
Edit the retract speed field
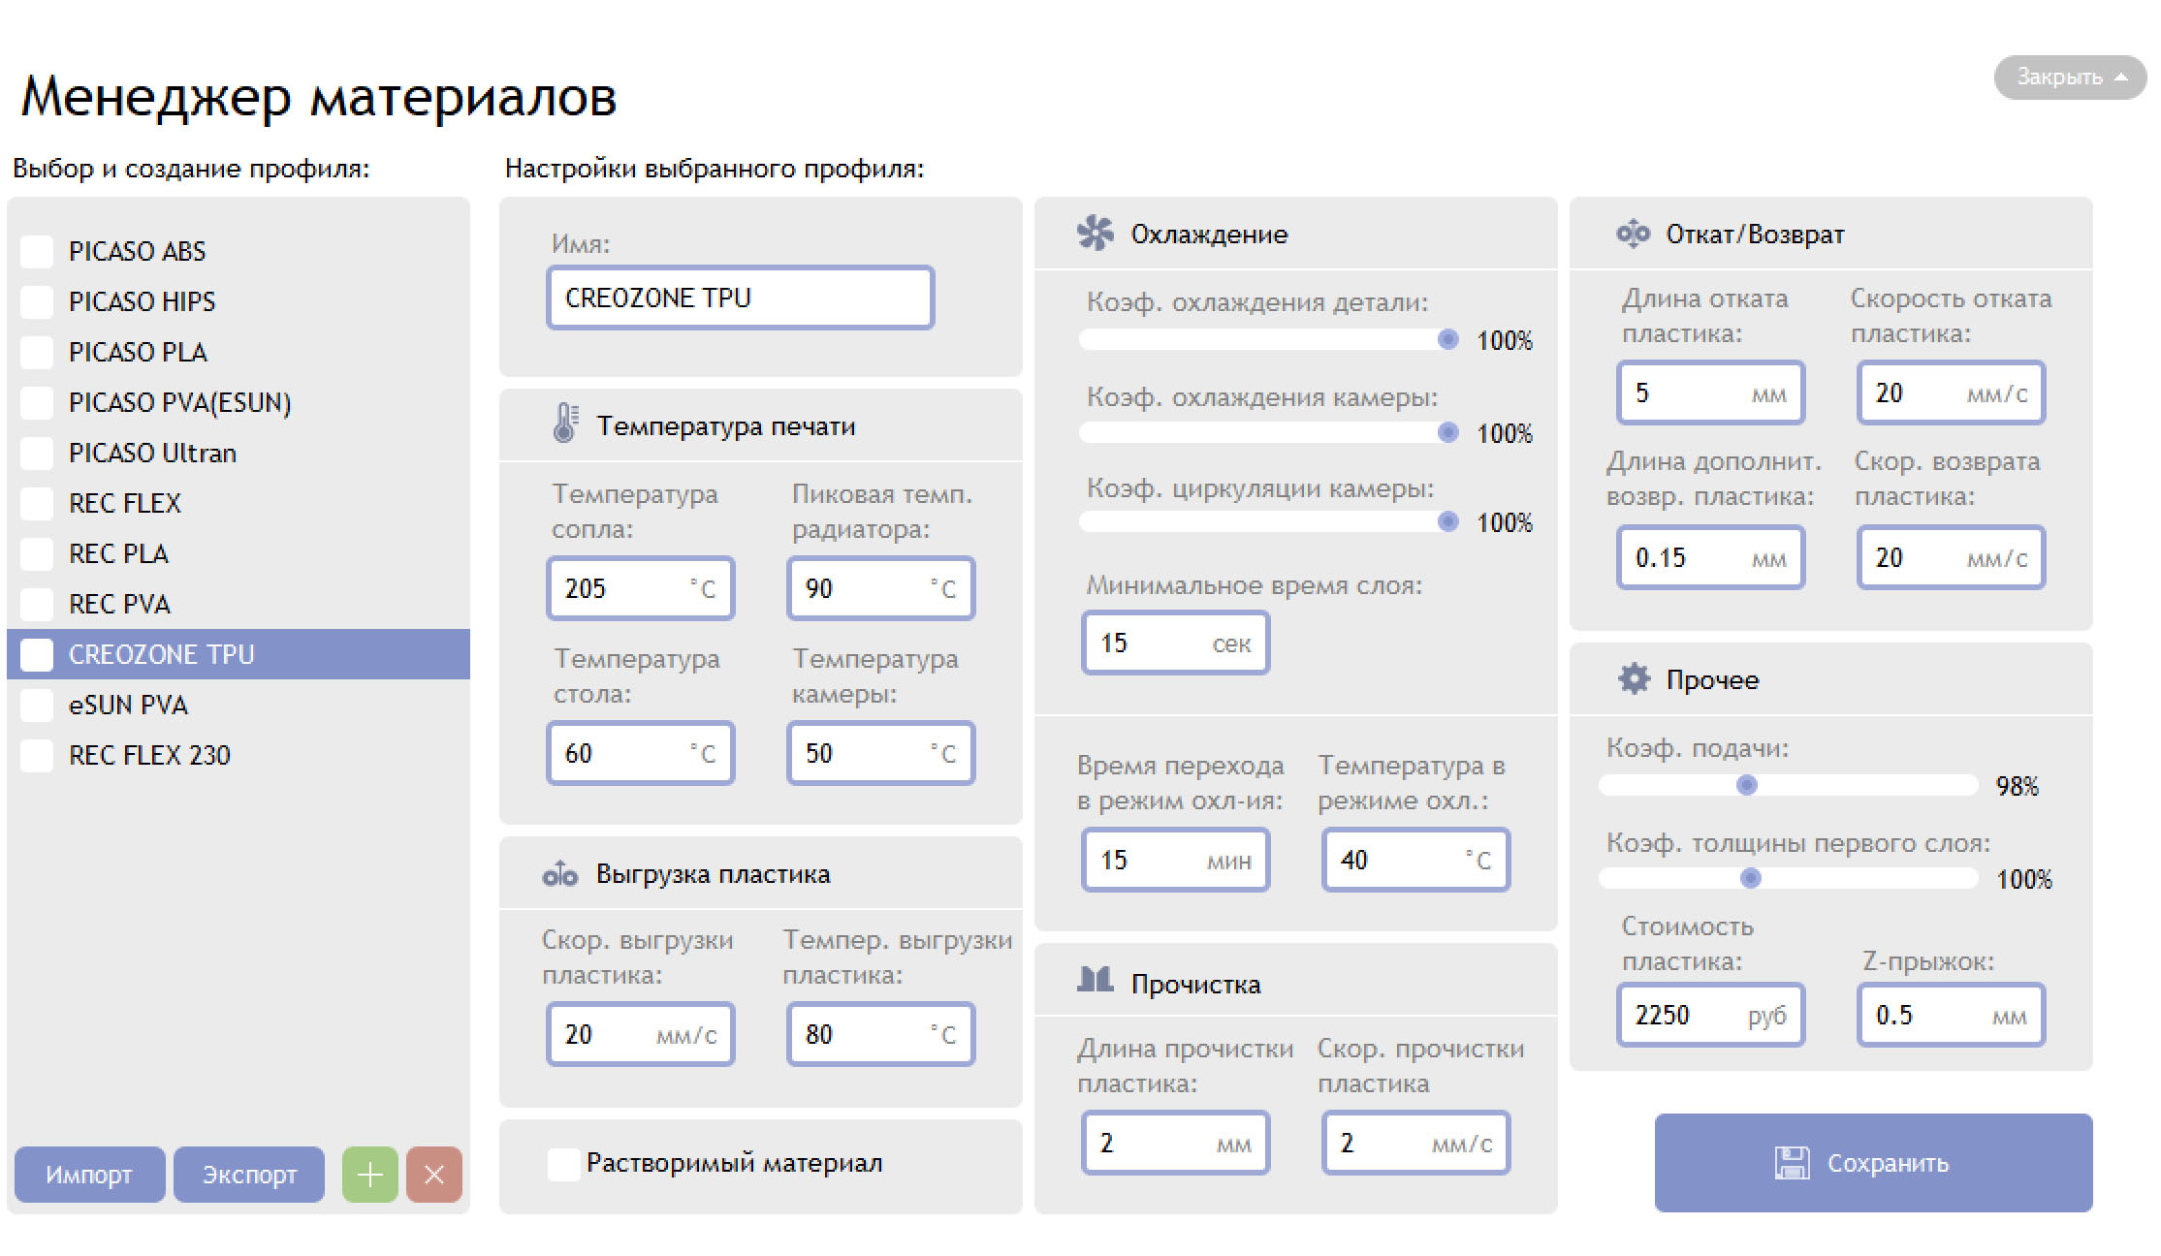[1951, 392]
